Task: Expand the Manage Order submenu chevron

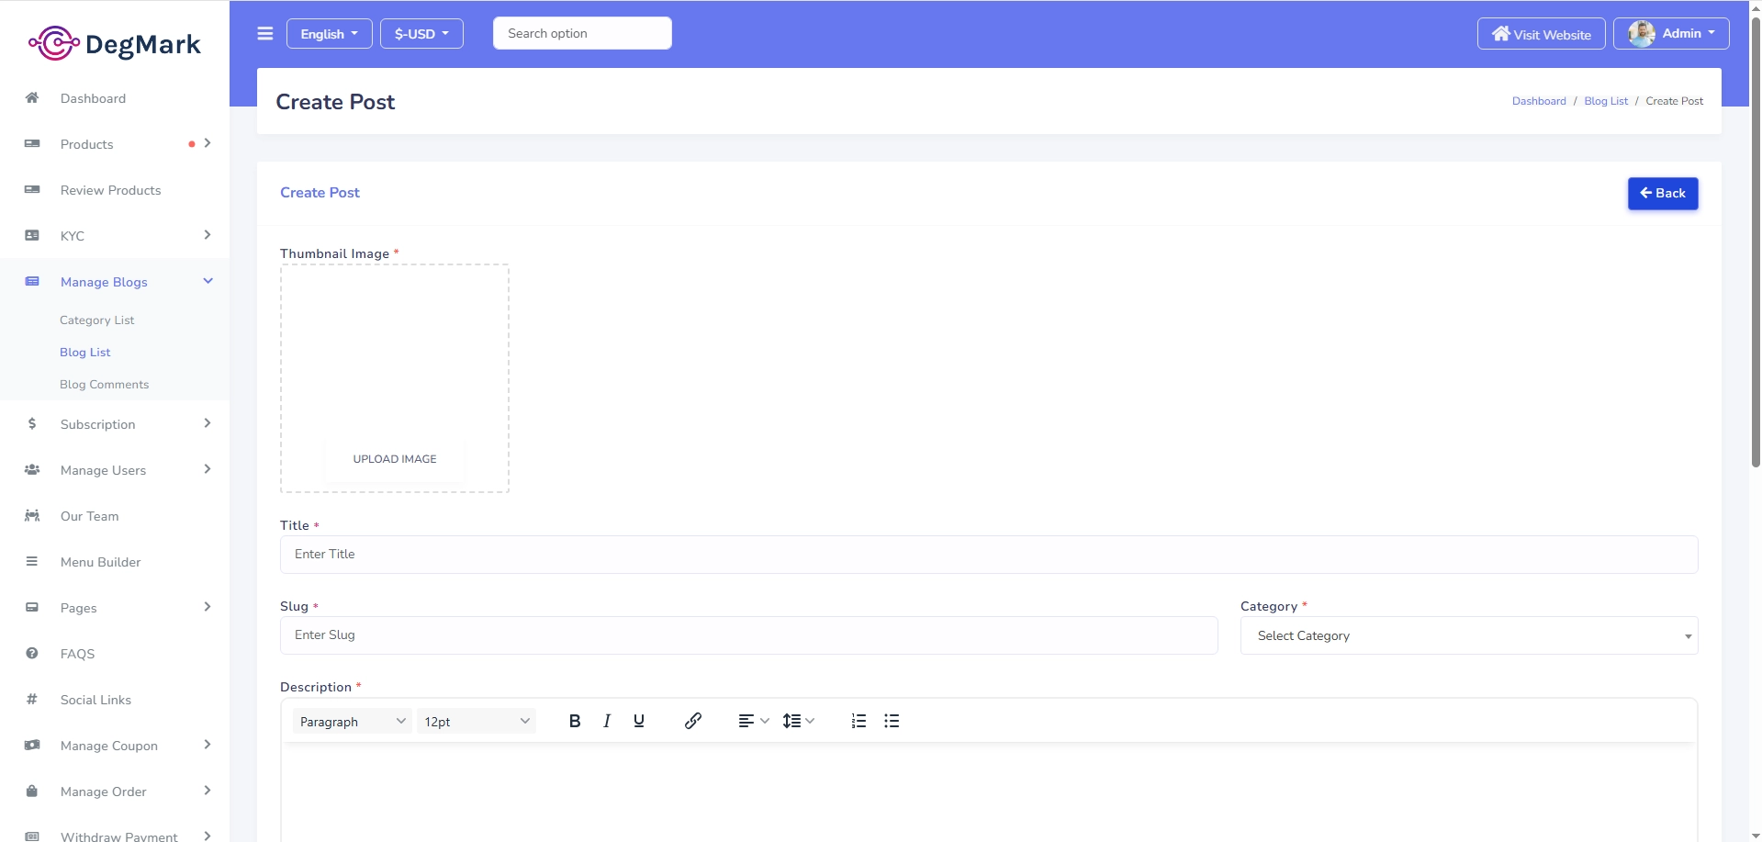Action: [208, 791]
